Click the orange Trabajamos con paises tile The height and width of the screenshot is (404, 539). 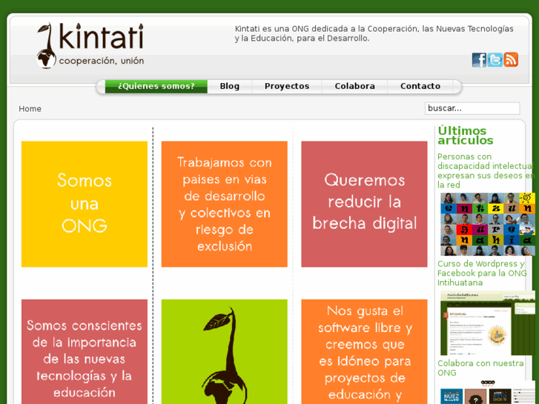pyautogui.click(x=224, y=204)
